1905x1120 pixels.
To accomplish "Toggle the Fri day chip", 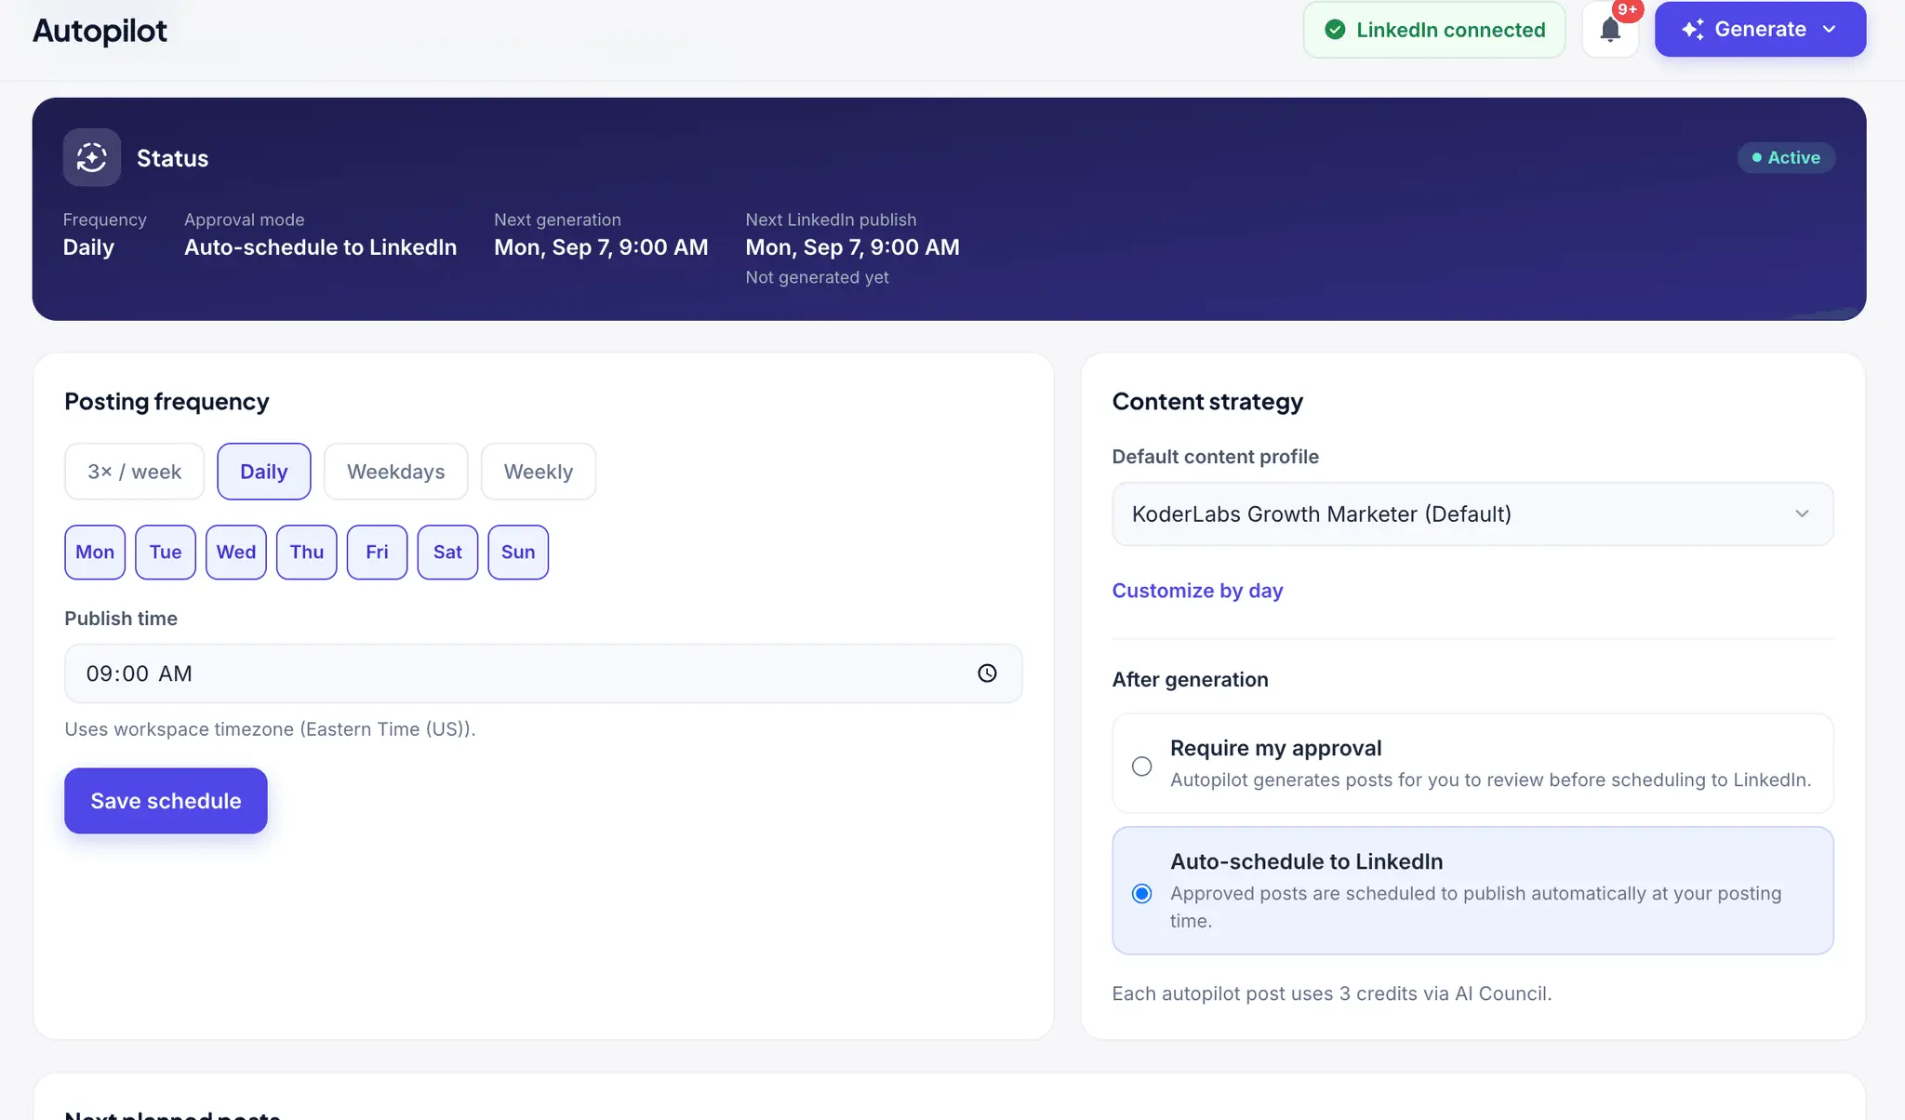I will click(x=377, y=553).
